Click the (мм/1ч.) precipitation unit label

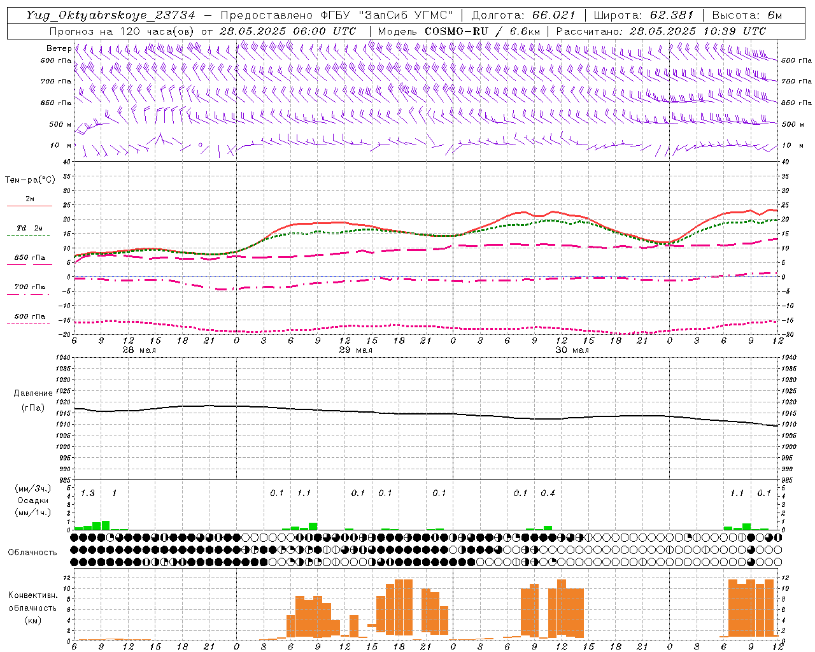click(x=32, y=513)
